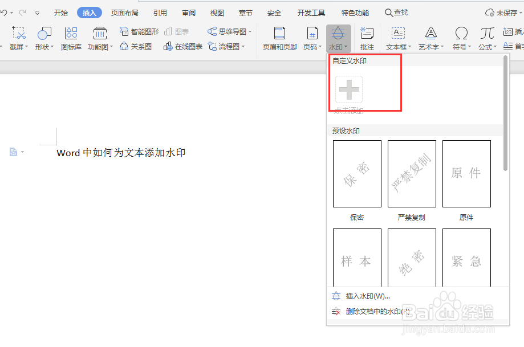This screenshot has width=524, height=347.
Task: Open the 页码 page number dropdown
Action: tap(312, 37)
